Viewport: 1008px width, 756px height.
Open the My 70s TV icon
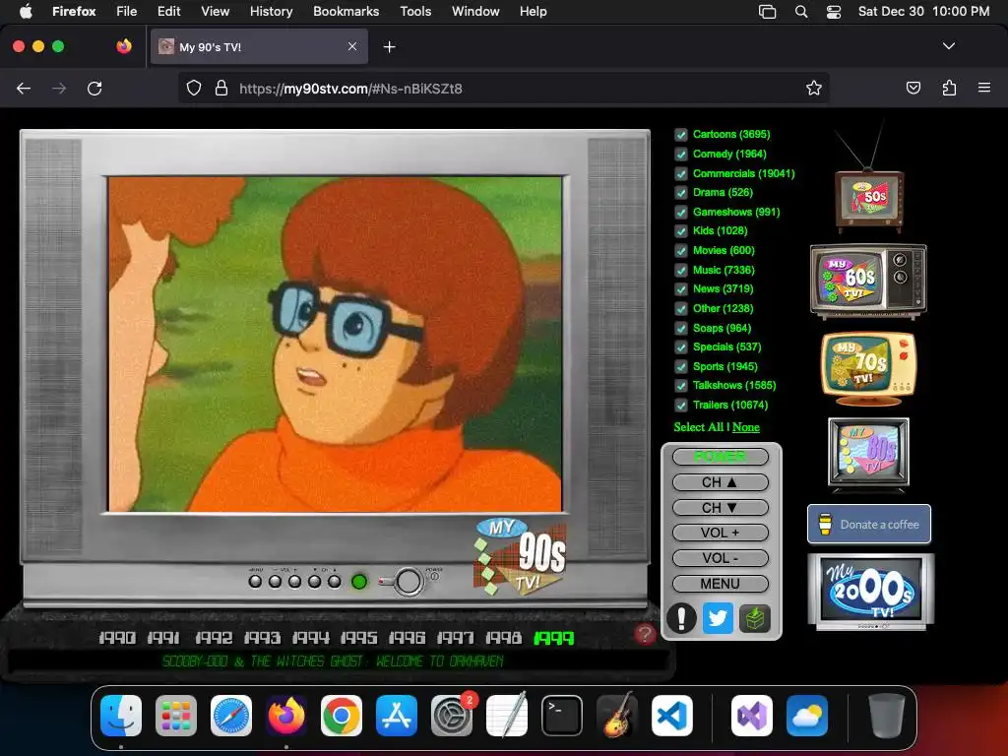coord(868,368)
